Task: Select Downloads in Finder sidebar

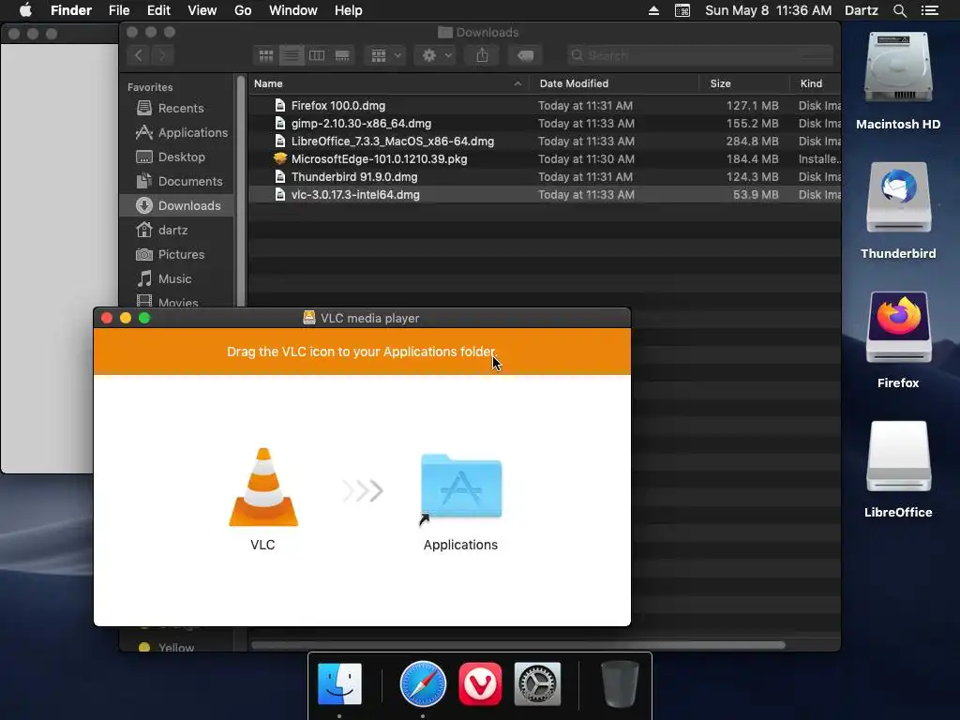Action: tap(176, 205)
